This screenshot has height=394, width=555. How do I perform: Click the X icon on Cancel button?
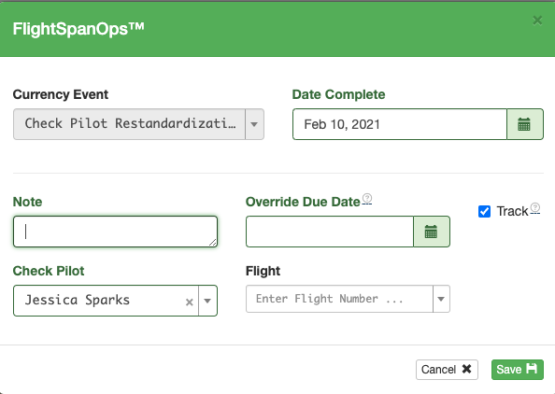coord(466,369)
